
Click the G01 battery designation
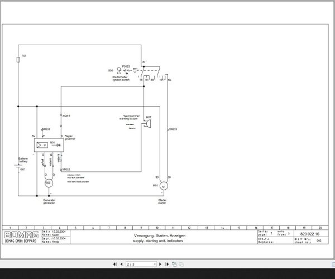(x=23, y=170)
